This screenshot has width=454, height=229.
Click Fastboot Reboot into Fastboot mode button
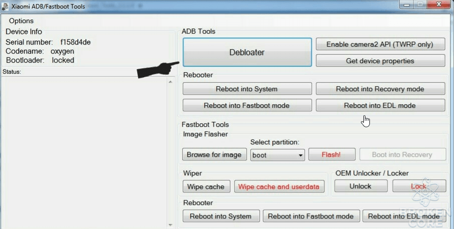[x=311, y=216]
